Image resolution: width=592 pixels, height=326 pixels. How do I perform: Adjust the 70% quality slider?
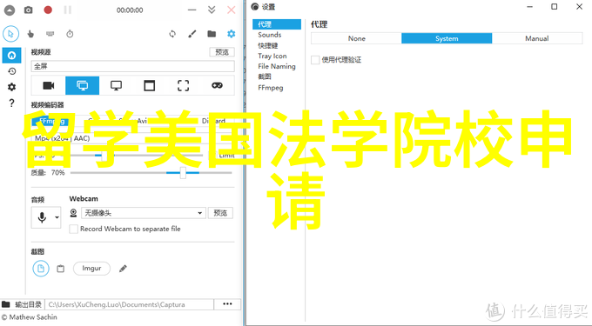point(183,173)
